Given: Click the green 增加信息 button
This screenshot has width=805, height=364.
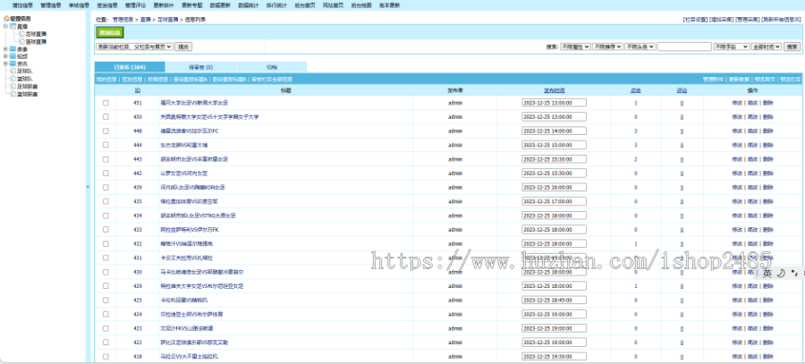Looking at the screenshot, I should click(110, 33).
